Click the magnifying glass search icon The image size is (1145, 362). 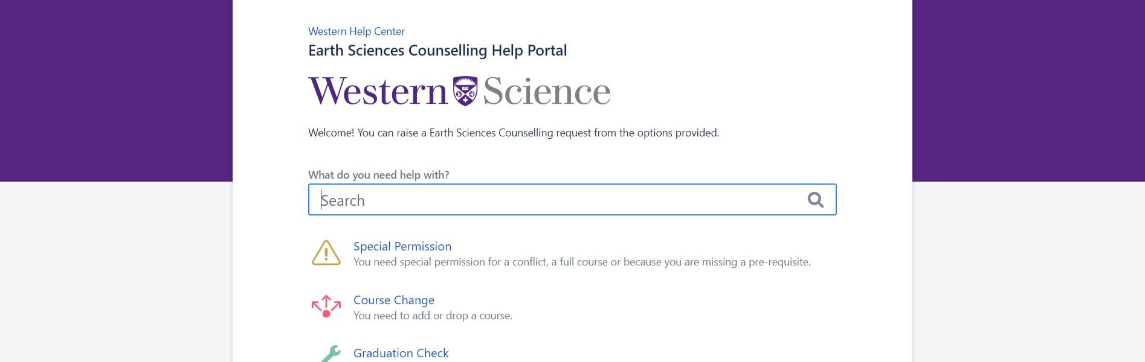(x=815, y=200)
